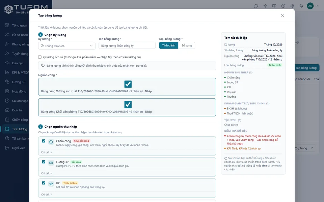Click the Tuyển dụng sidebar icon
Screen dimensions: 324x202
coord(7,54)
